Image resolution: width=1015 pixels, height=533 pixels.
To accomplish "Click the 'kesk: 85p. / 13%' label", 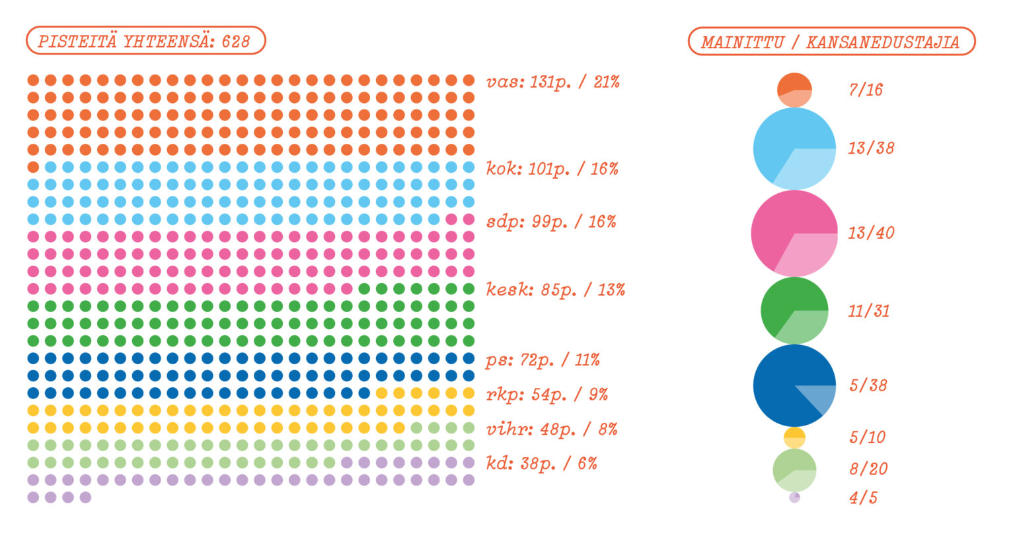I will tap(555, 290).
